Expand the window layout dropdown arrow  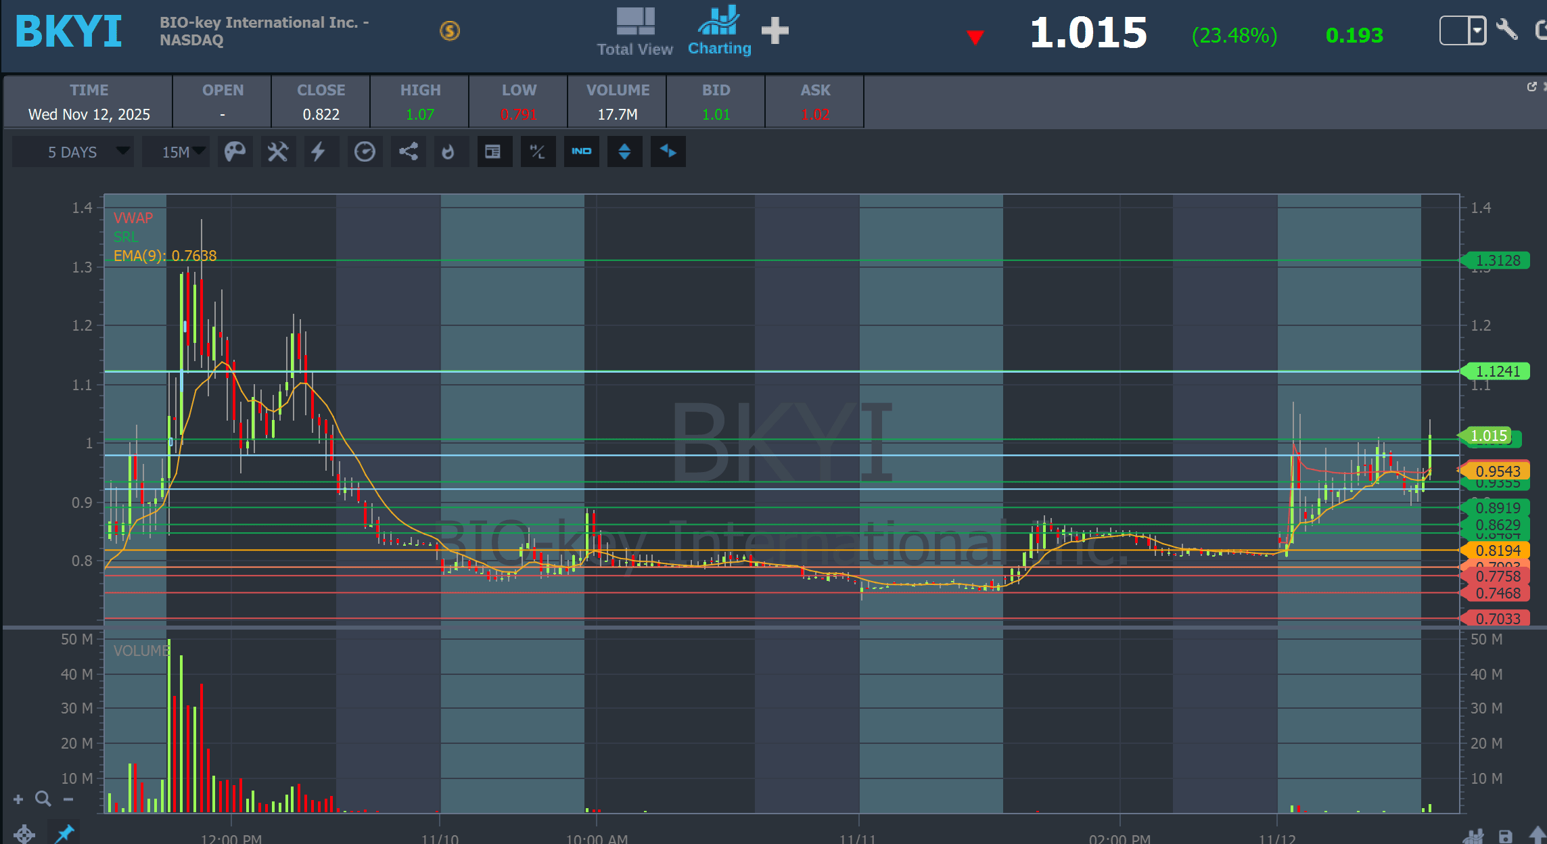(x=1477, y=30)
